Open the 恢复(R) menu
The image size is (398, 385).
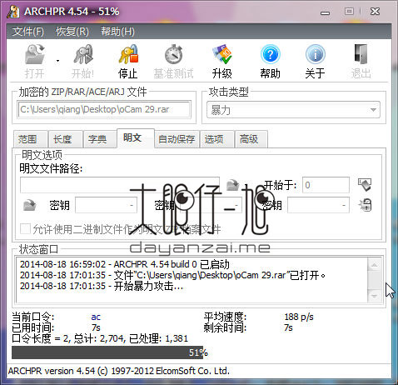point(72,32)
